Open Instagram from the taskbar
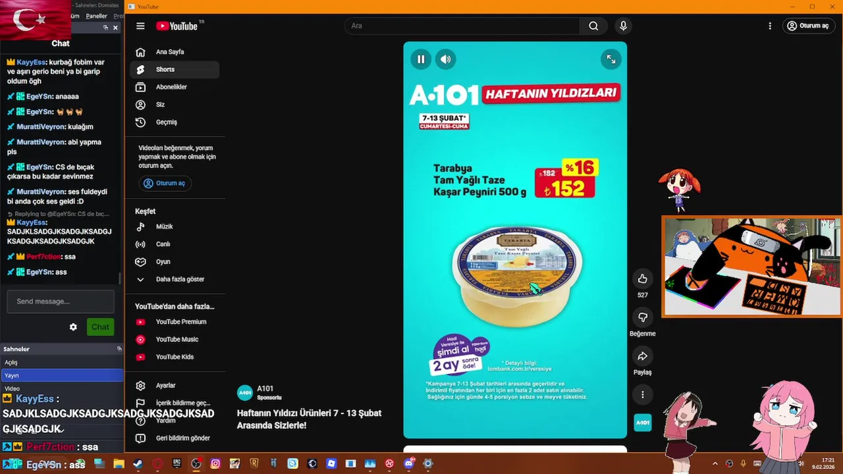Screen dimensions: 843x474 tap(215, 463)
